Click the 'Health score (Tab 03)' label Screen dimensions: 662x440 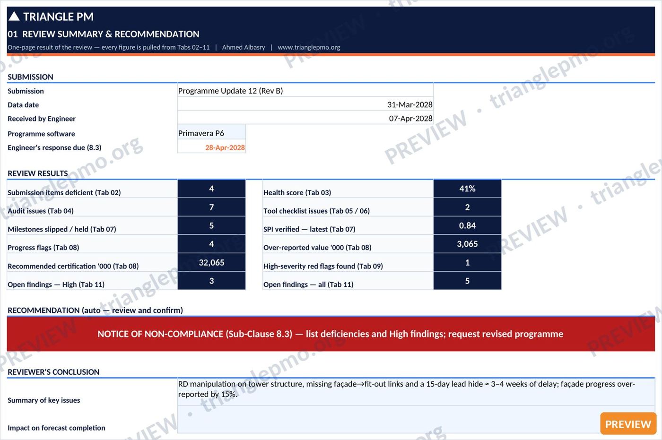pos(297,192)
